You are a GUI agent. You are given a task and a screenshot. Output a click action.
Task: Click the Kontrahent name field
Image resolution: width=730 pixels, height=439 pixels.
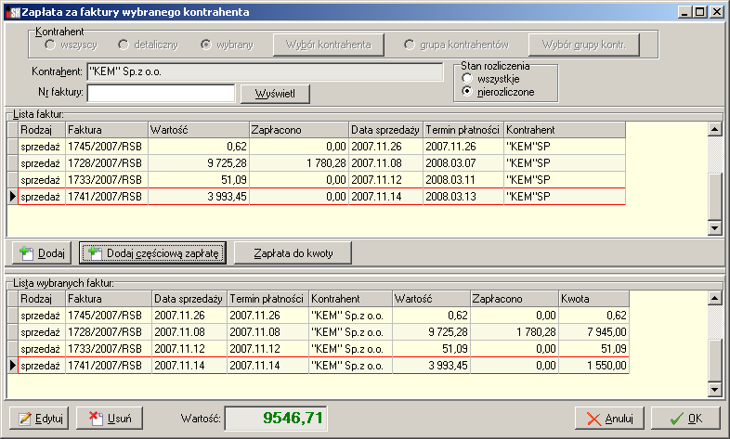pyautogui.click(x=265, y=71)
